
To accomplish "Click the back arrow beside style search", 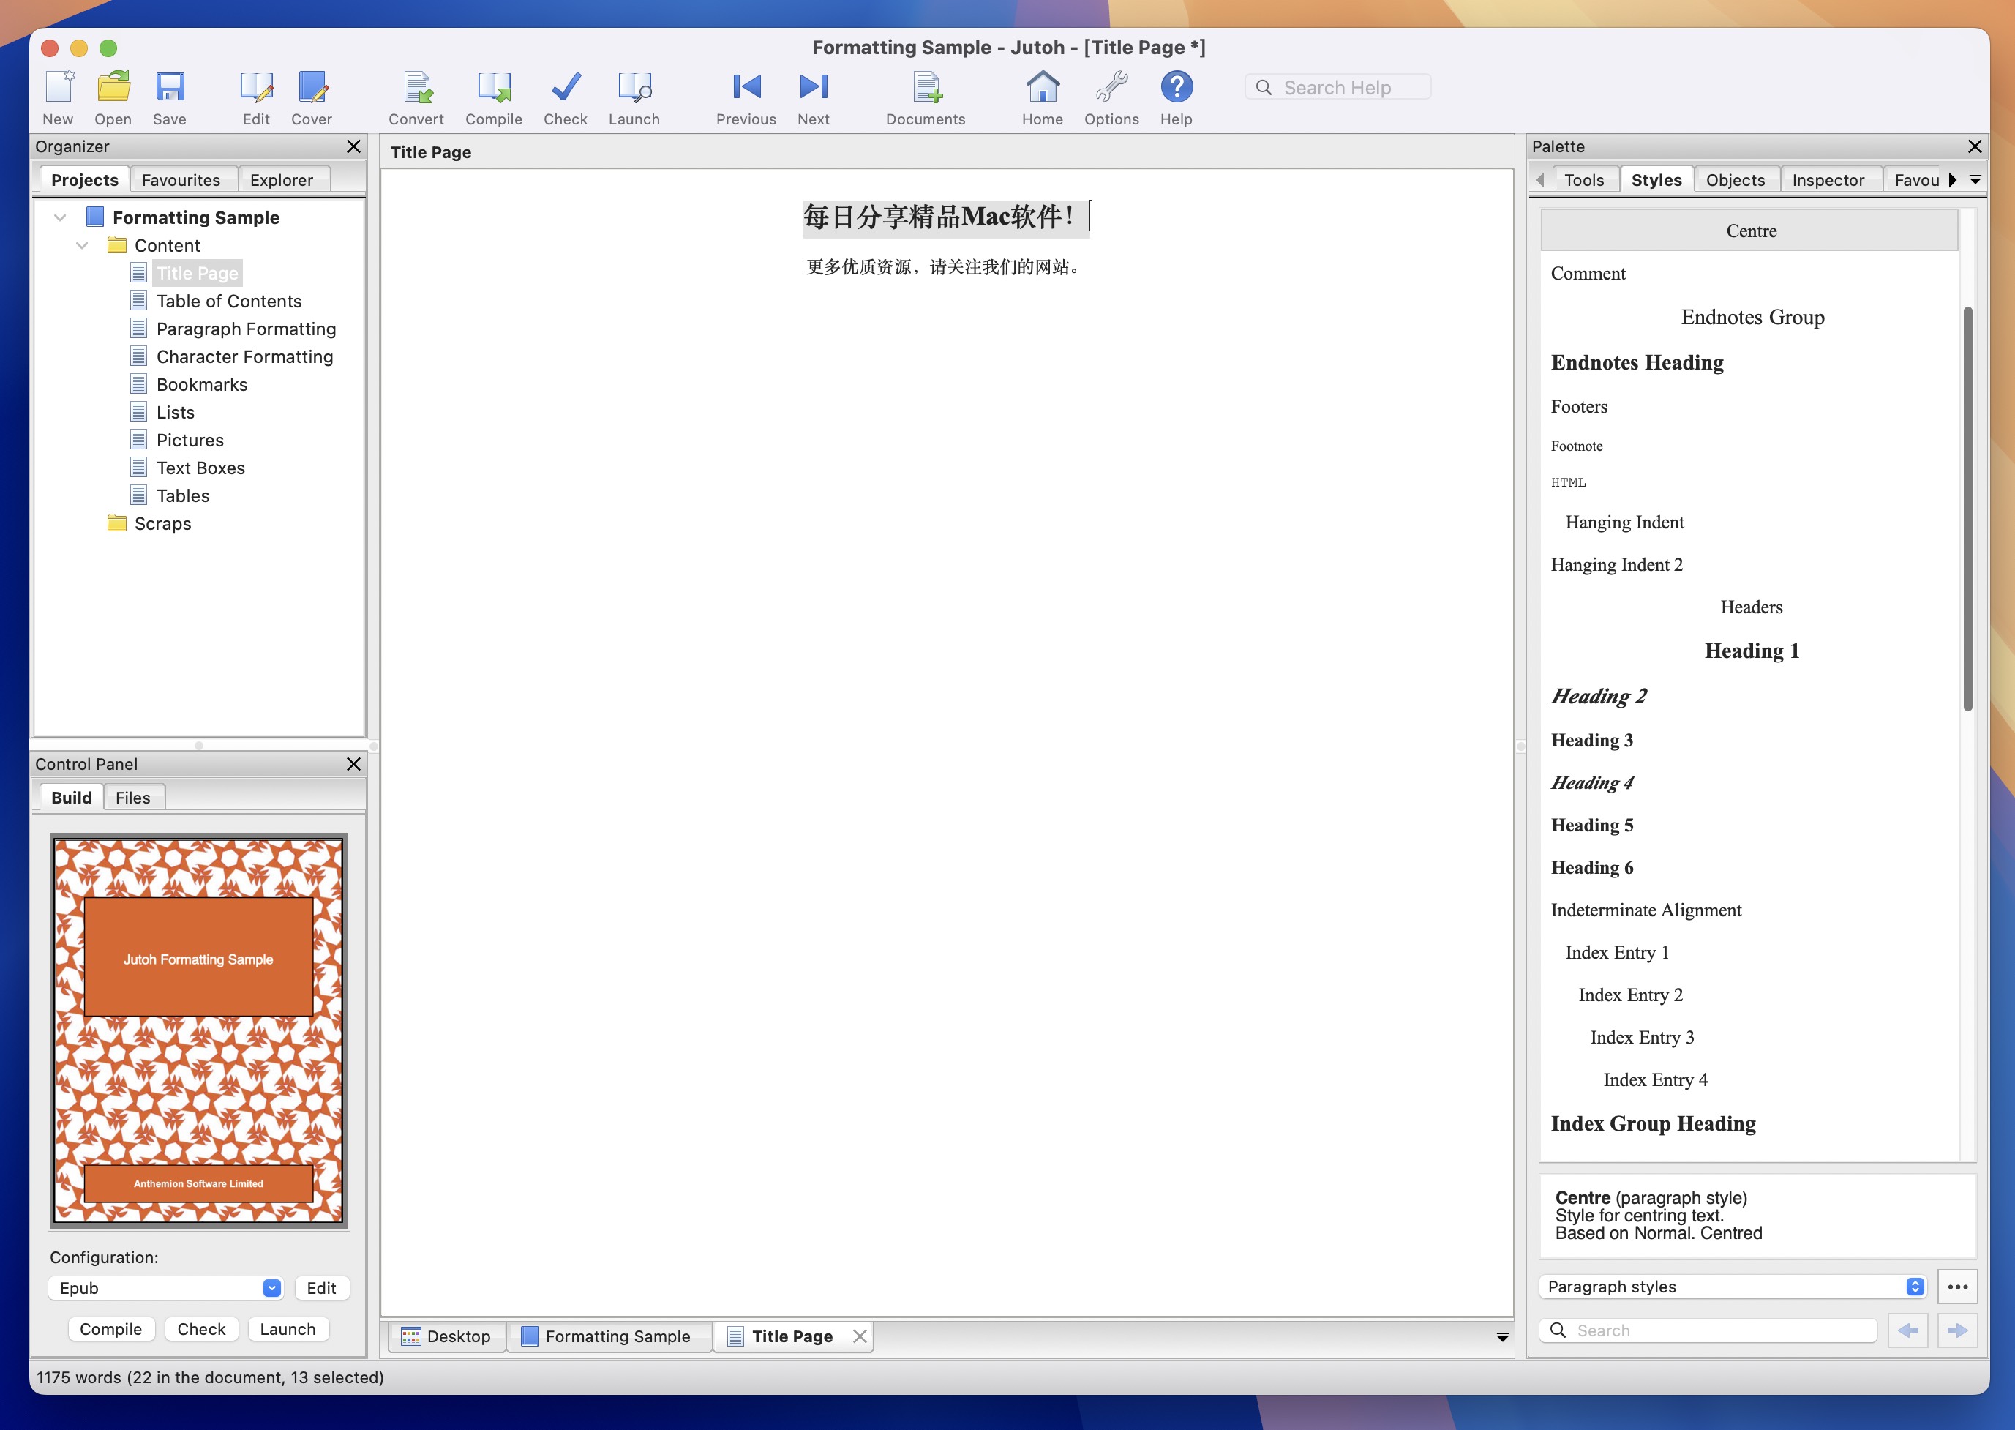I will [1907, 1330].
